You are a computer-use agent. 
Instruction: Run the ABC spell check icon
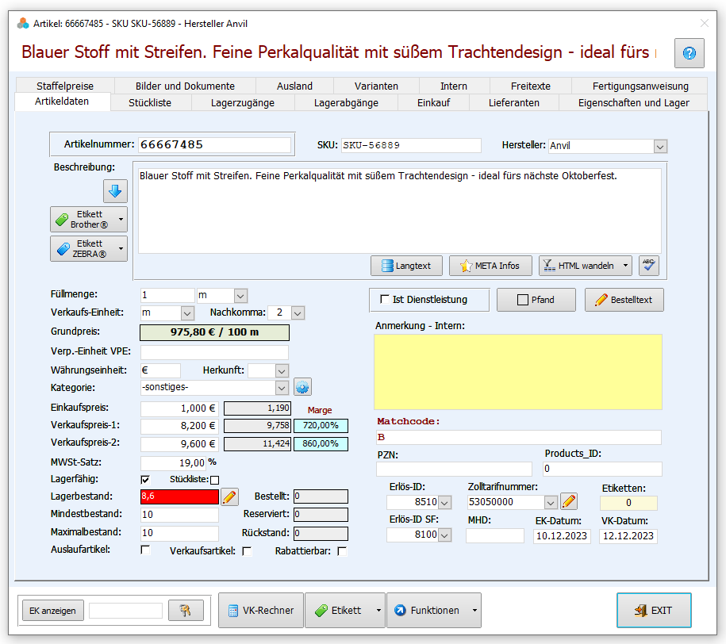649,266
